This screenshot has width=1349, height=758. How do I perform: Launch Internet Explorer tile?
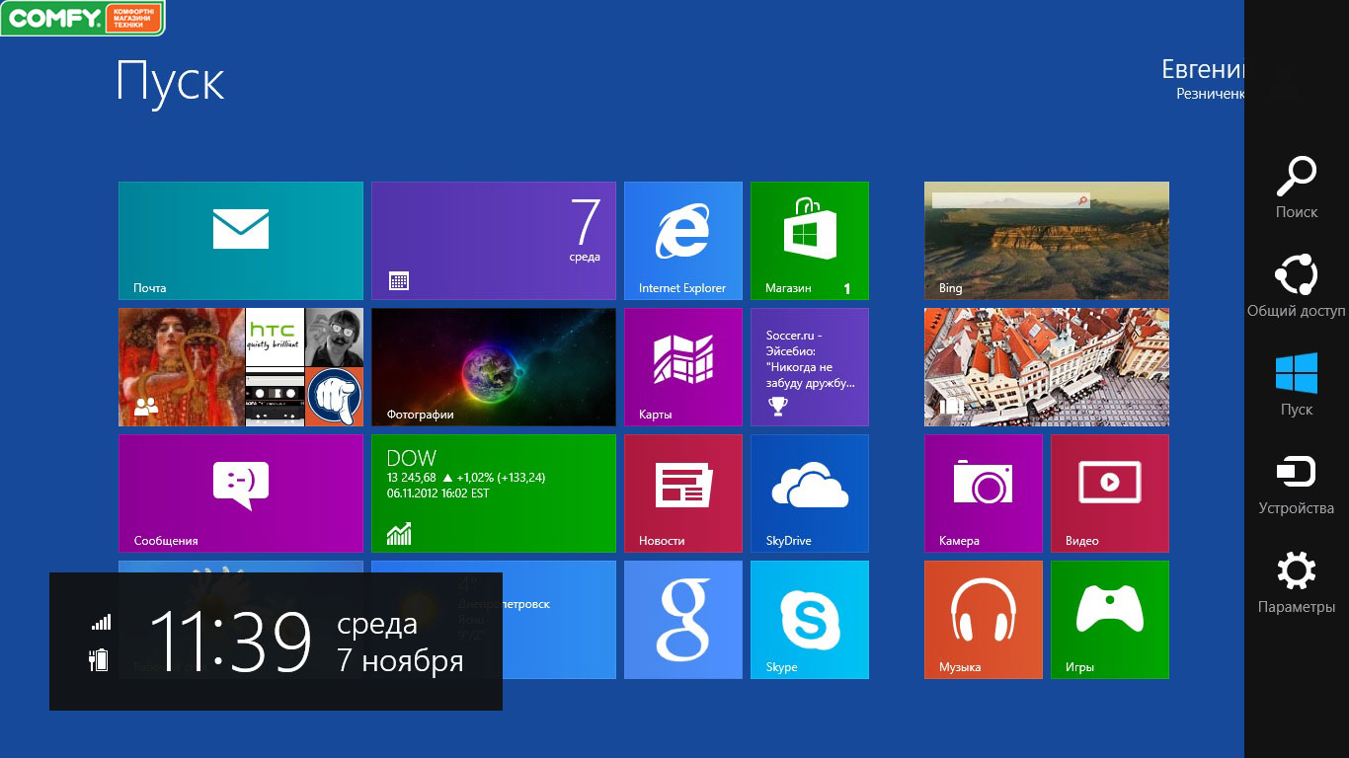[683, 241]
